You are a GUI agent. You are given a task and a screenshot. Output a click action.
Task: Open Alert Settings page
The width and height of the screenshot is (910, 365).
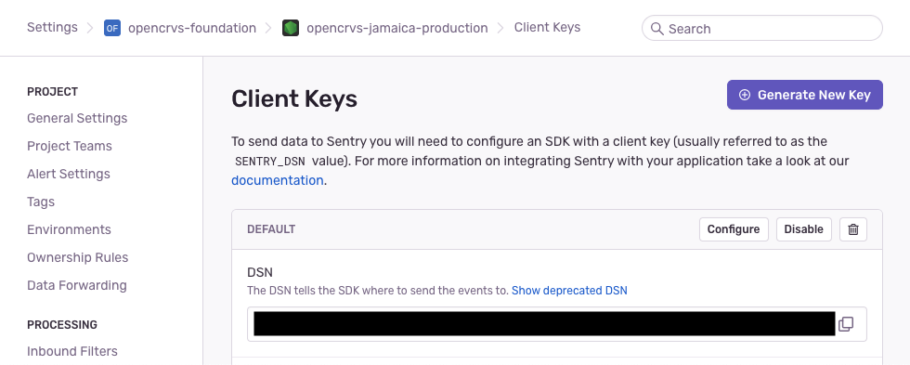point(69,174)
